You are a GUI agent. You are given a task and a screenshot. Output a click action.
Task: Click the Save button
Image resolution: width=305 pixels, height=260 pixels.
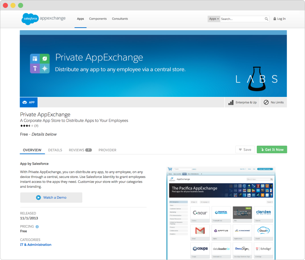pos(245,149)
